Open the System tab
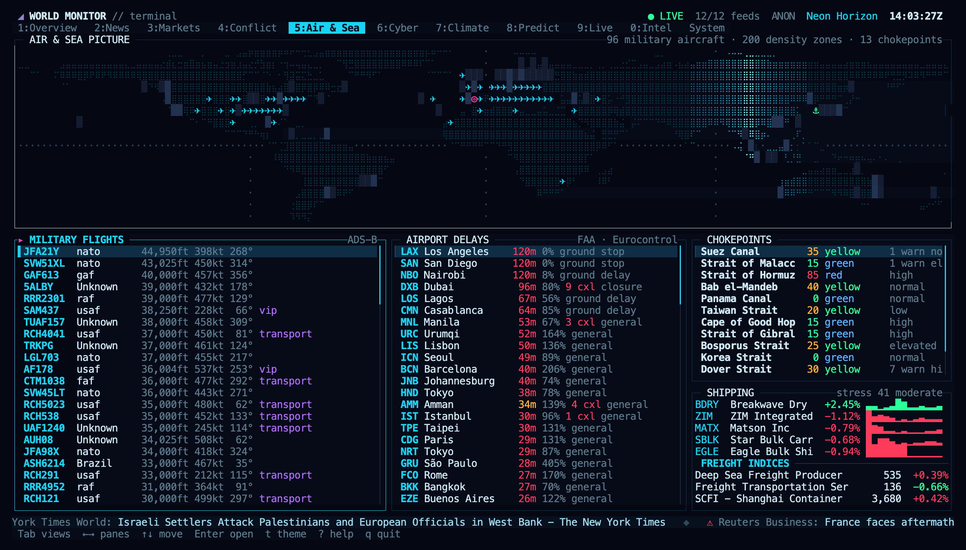Viewport: 966px width, 550px height. (707, 28)
